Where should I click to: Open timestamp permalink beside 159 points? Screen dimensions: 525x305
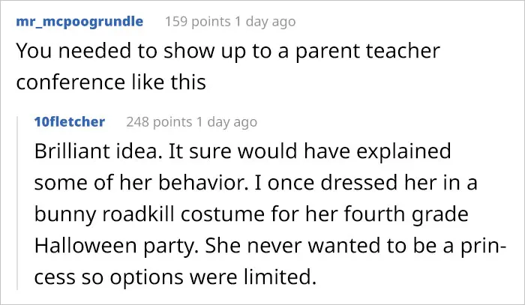click(x=267, y=22)
